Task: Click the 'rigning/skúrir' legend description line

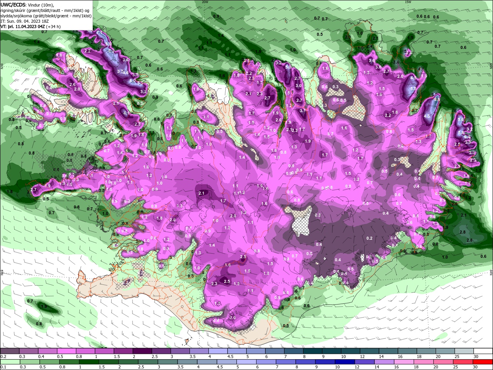Action: pyautogui.click(x=45, y=10)
